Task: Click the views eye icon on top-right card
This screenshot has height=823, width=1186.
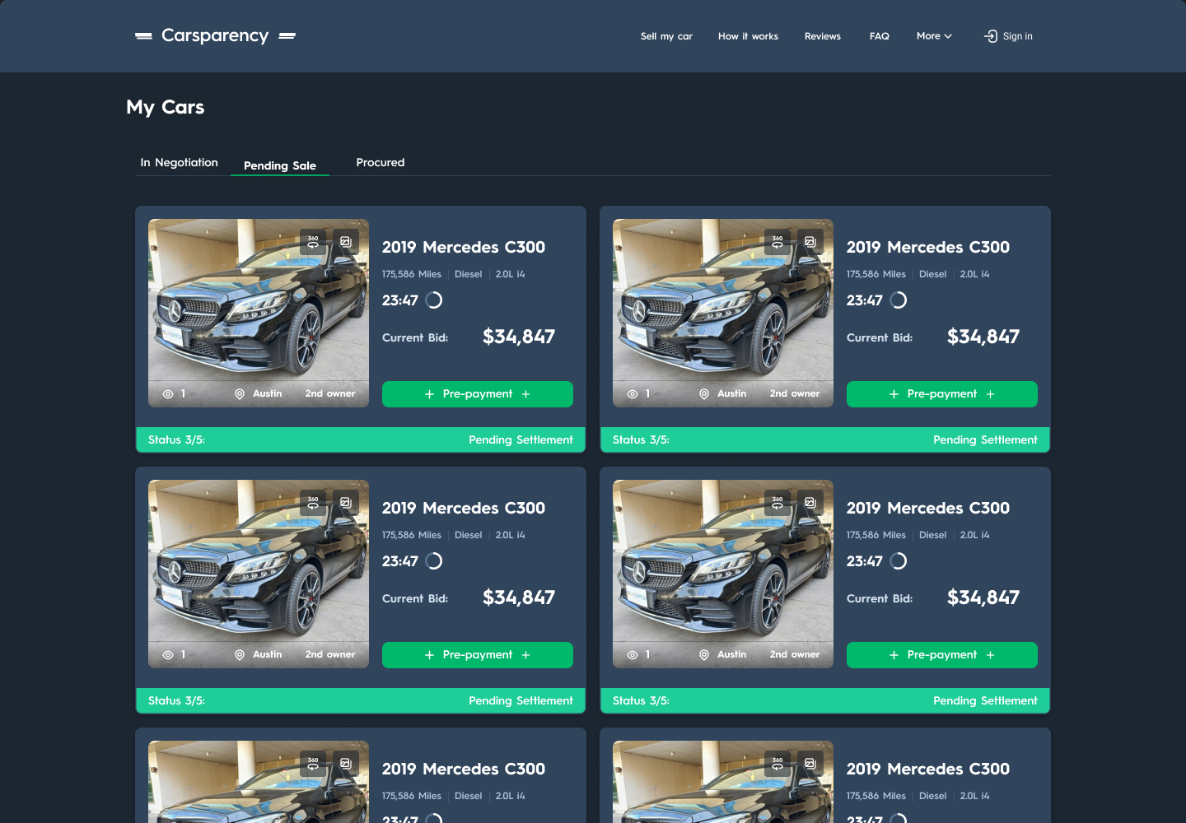Action: [x=633, y=394]
